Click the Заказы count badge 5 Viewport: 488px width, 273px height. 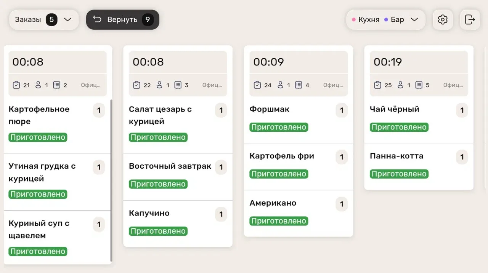[x=51, y=19]
